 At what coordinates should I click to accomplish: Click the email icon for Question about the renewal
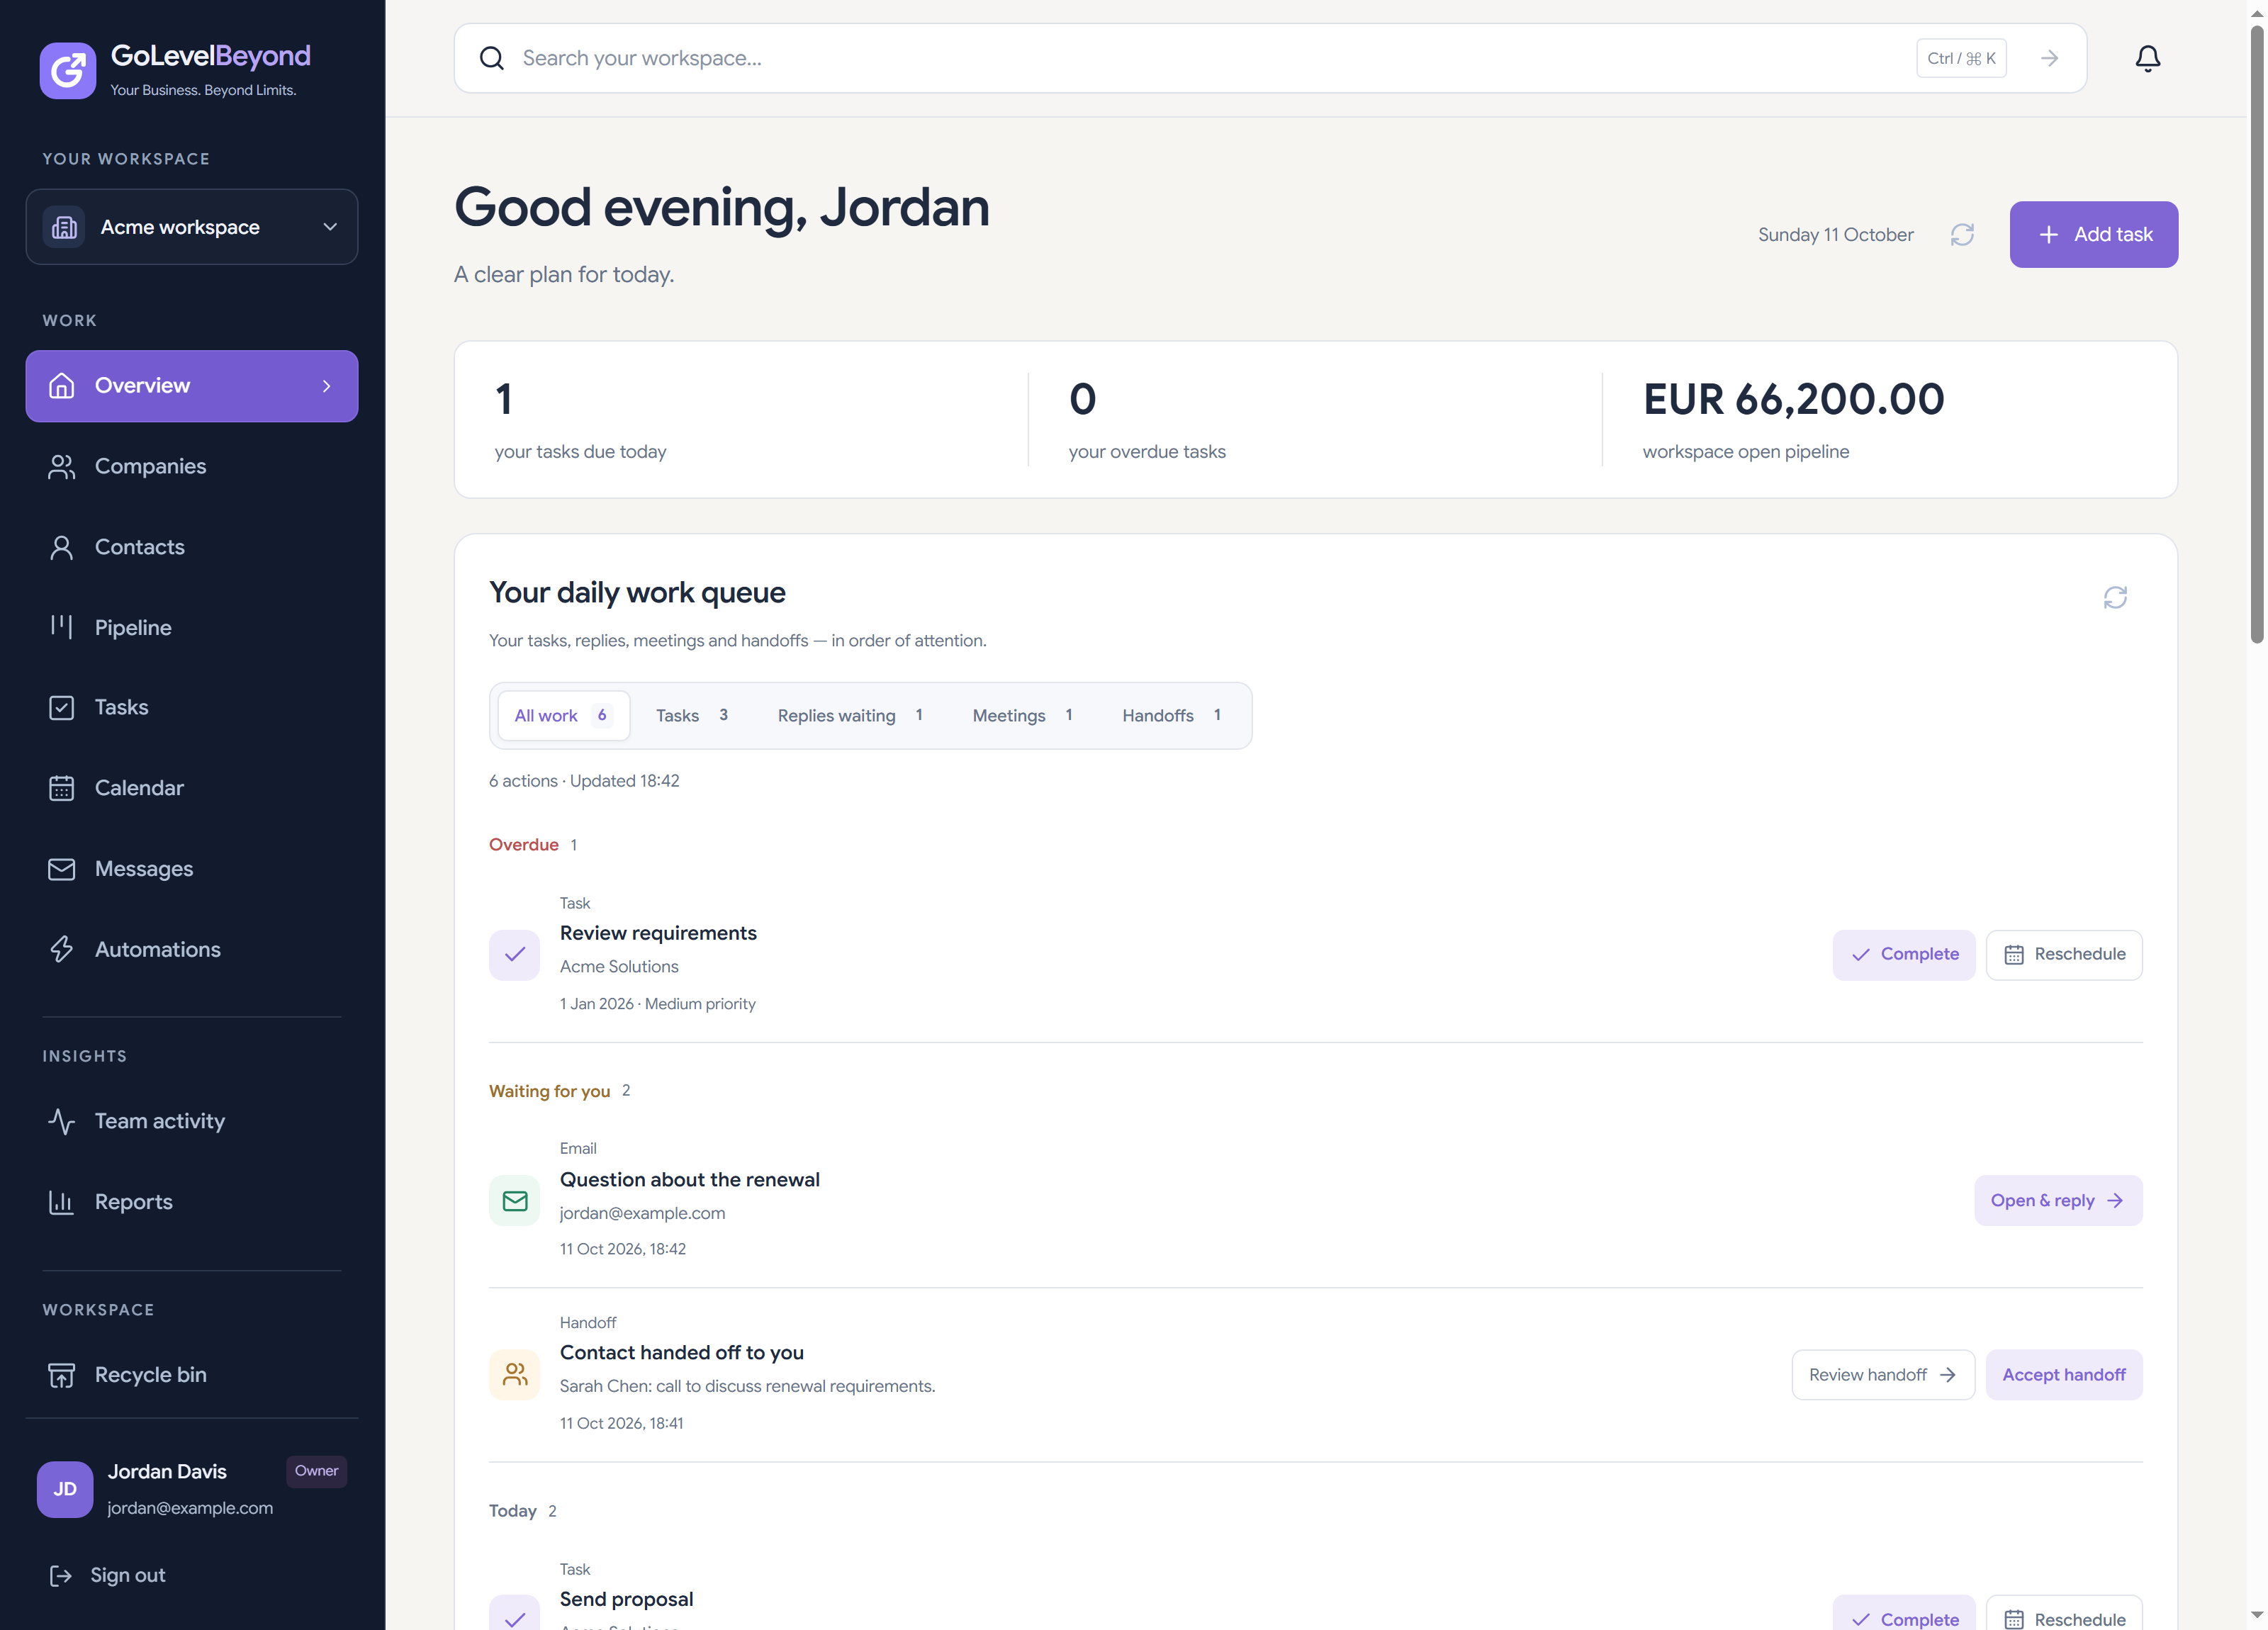(514, 1200)
